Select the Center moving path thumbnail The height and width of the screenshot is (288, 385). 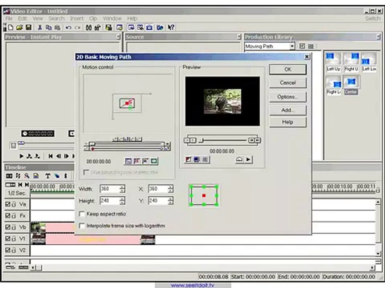tap(351, 86)
